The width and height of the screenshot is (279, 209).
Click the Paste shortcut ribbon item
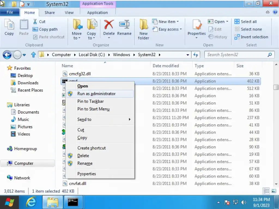pyautogui.click(x=49, y=37)
